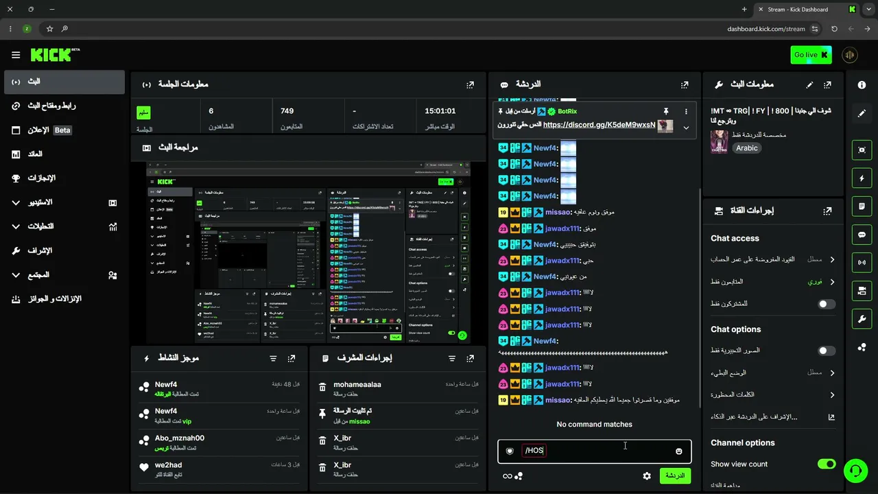This screenshot has width=878, height=494.
Task: Pop out the channel actions panel
Action: (x=827, y=211)
